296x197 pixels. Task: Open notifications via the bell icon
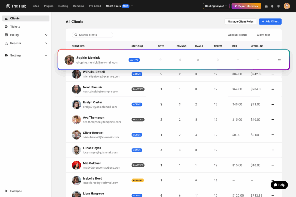click(x=273, y=6)
